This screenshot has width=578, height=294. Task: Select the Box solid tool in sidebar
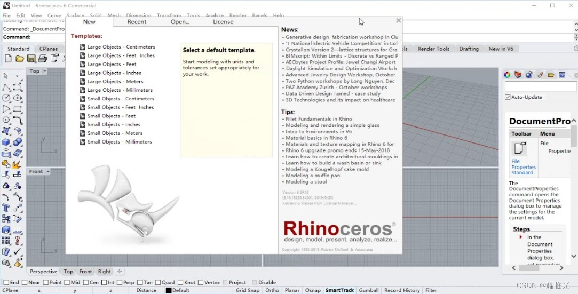tap(6, 142)
